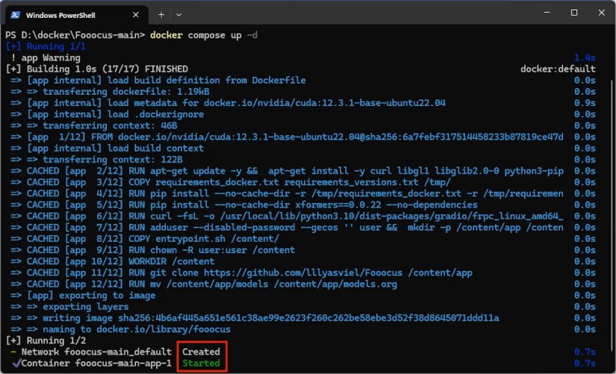Click the 'docker compose up -d' command
This screenshot has width=616, height=374.
coord(204,35)
